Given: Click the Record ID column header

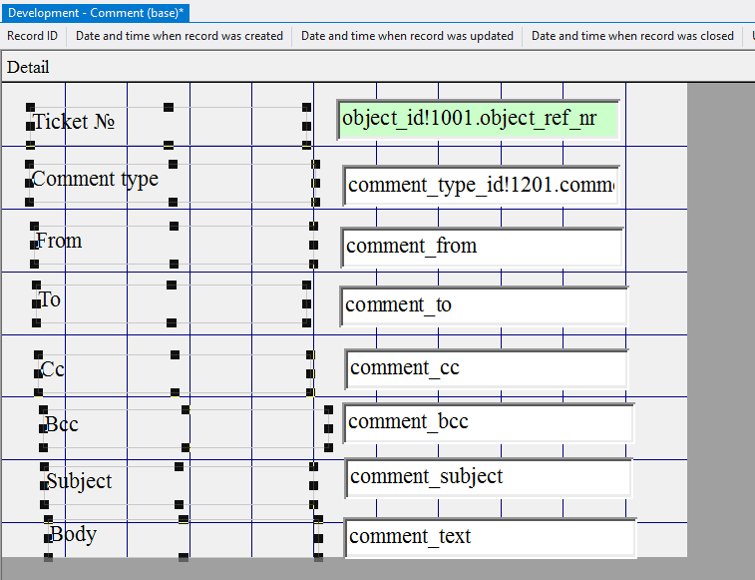Looking at the screenshot, I should tap(33, 36).
